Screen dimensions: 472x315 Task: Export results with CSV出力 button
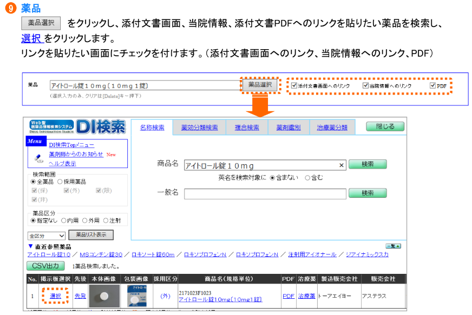[x=45, y=266]
